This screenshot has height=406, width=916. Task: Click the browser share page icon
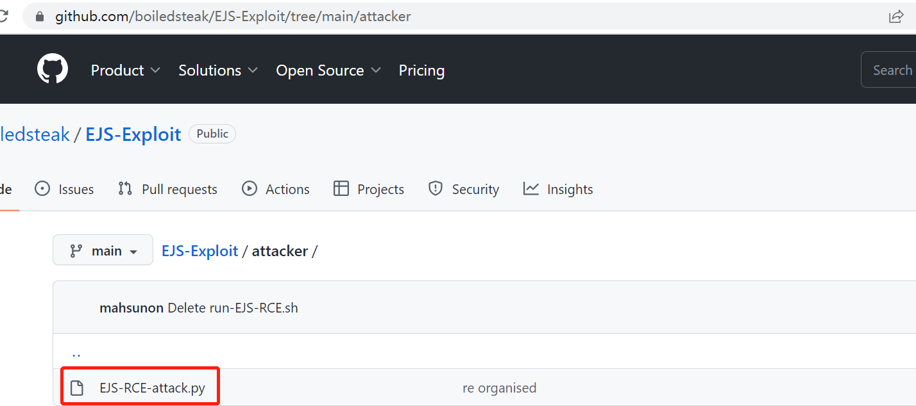(x=896, y=17)
